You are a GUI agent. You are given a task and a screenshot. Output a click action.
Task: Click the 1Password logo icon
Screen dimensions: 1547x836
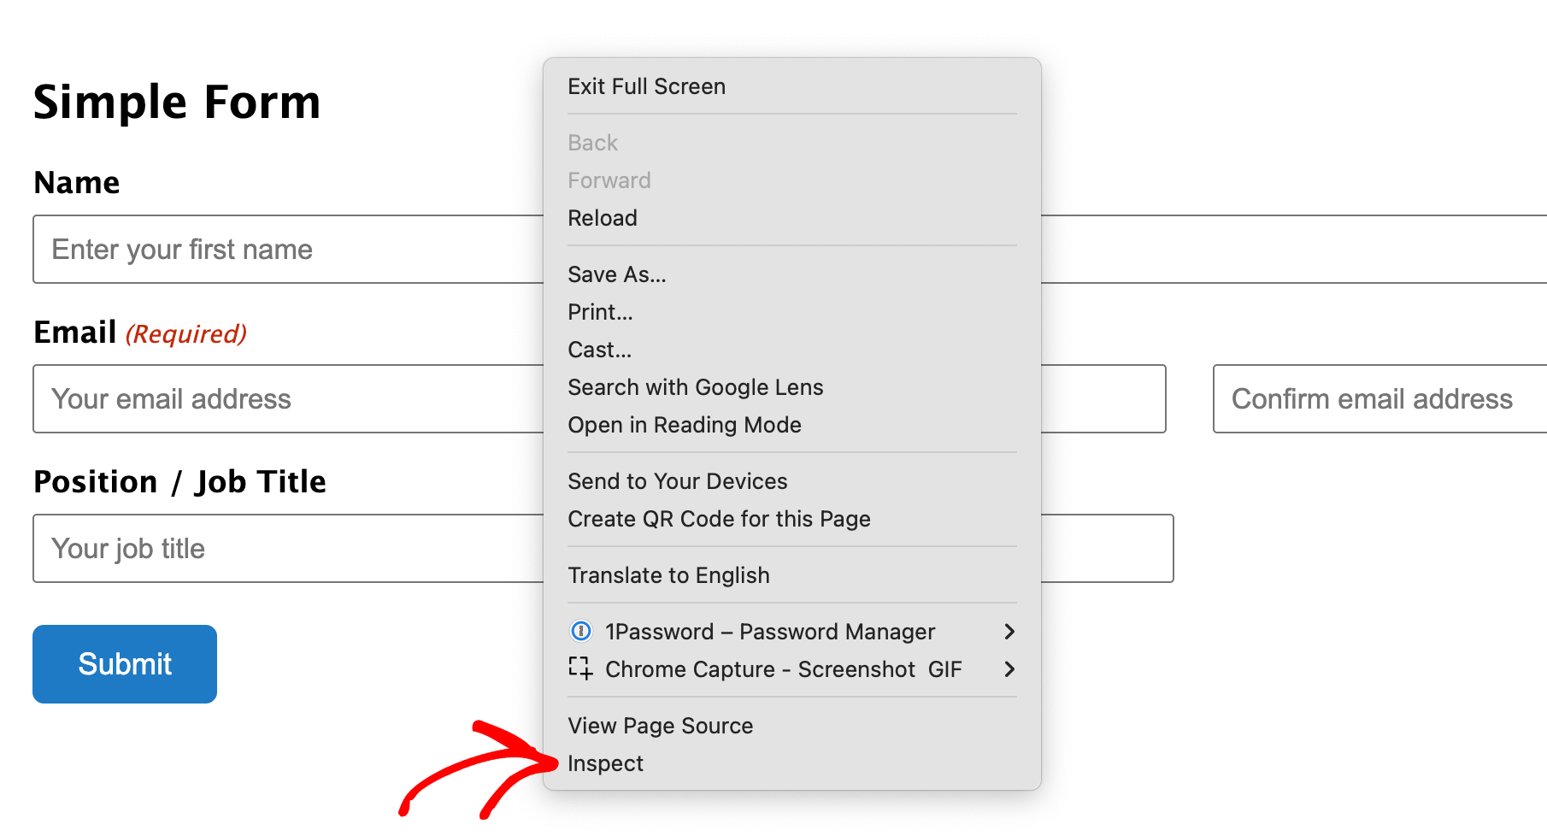(580, 632)
